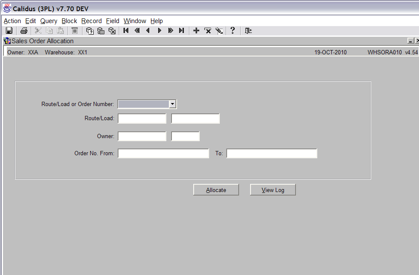Click the short second Owner field
The width and height of the screenshot is (419, 275).
click(185, 136)
